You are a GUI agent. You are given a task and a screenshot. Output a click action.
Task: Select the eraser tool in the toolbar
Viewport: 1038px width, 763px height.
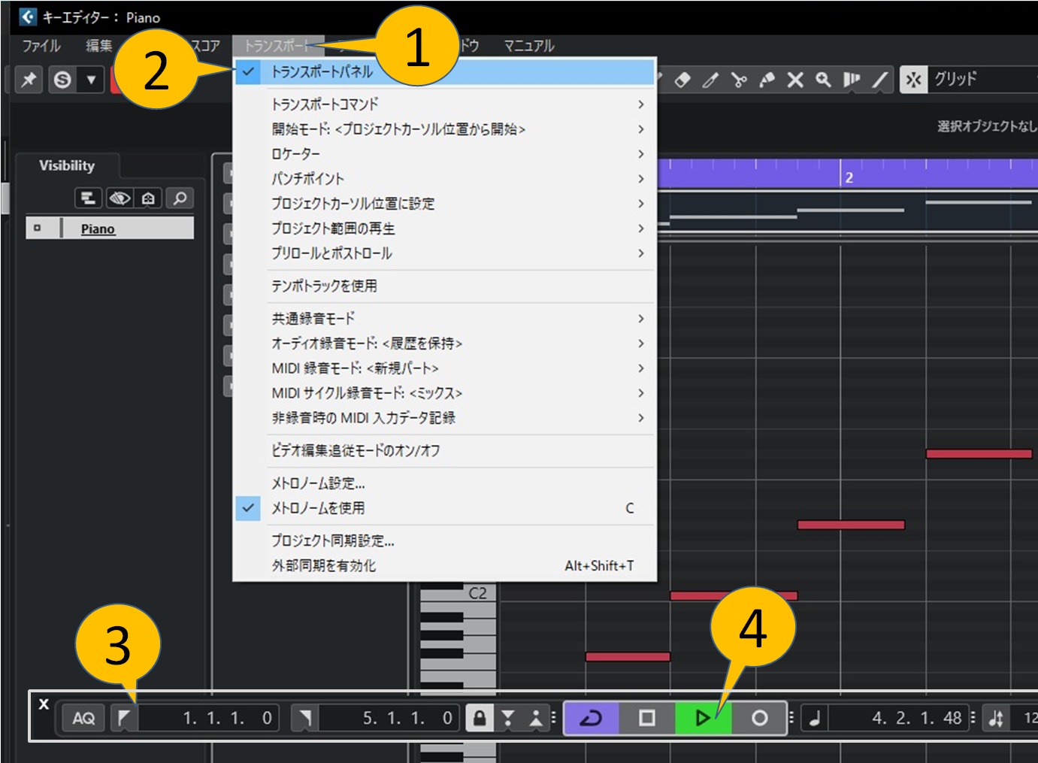(x=682, y=80)
